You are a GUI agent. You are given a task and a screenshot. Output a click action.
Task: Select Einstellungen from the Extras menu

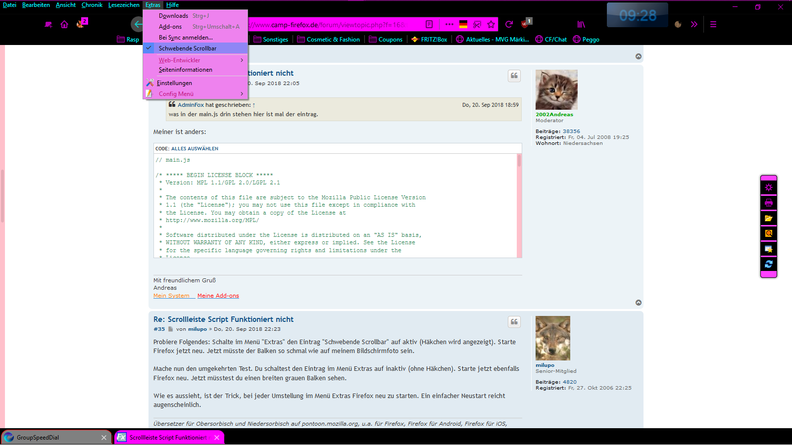click(174, 83)
